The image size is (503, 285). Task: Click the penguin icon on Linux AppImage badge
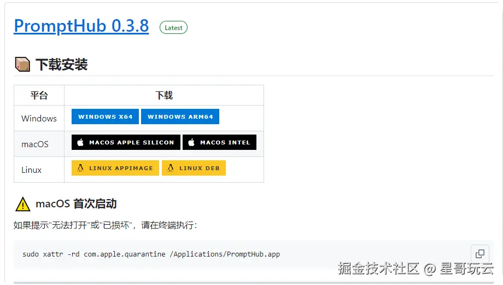(80, 168)
